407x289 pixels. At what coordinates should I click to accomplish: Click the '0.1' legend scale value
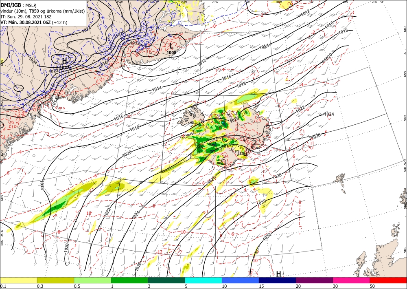(2, 286)
